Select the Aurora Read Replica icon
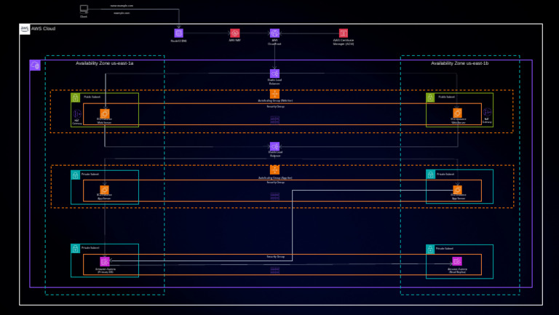This screenshot has height=315, width=559. tap(457, 262)
